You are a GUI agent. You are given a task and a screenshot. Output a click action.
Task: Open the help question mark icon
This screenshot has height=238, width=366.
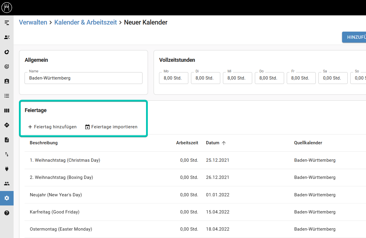(7, 213)
